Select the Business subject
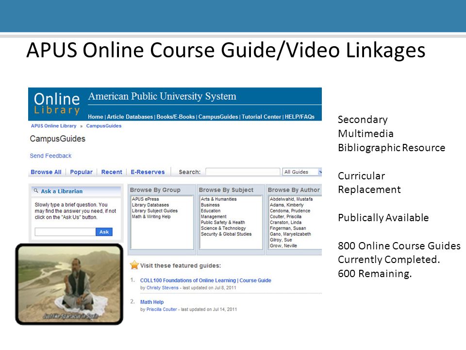466x350 pixels. [210, 205]
